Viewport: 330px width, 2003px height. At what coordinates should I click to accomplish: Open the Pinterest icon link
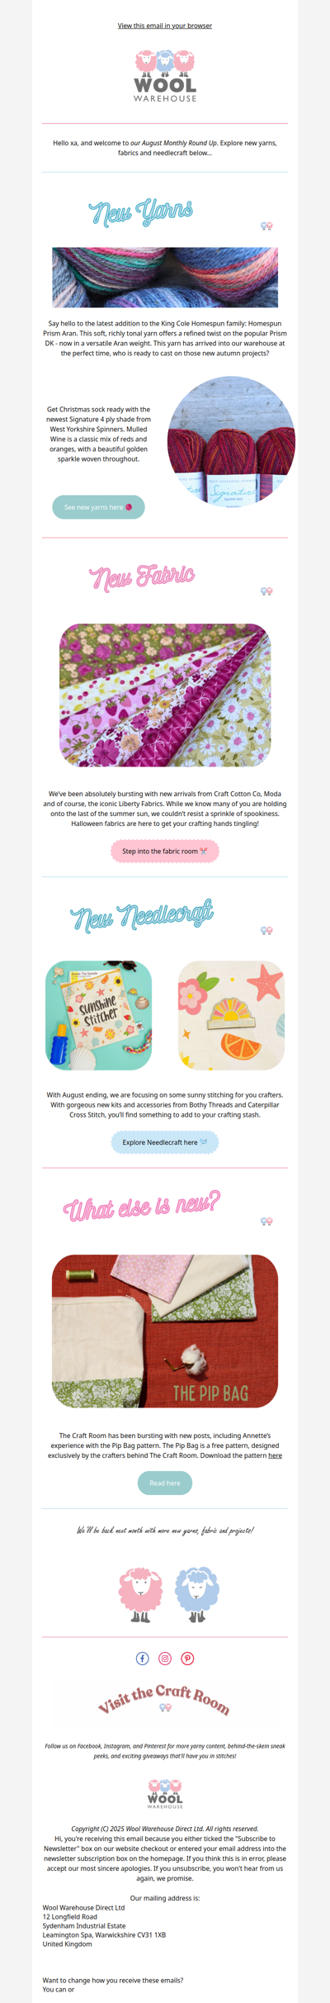(187, 1659)
